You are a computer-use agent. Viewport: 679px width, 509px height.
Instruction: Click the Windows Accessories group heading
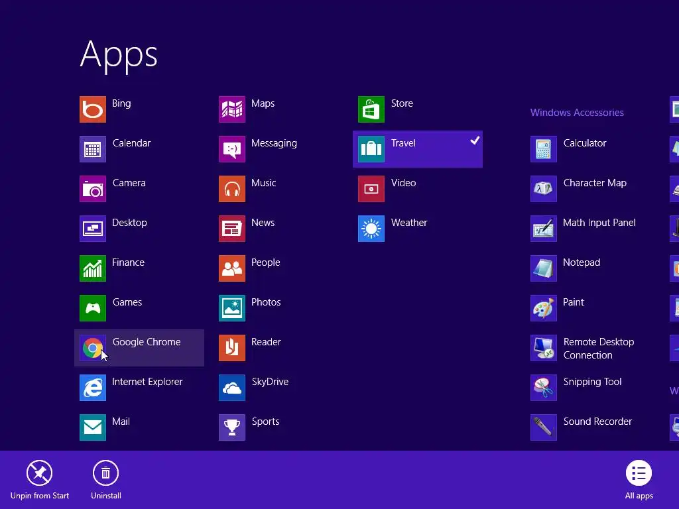[577, 113]
